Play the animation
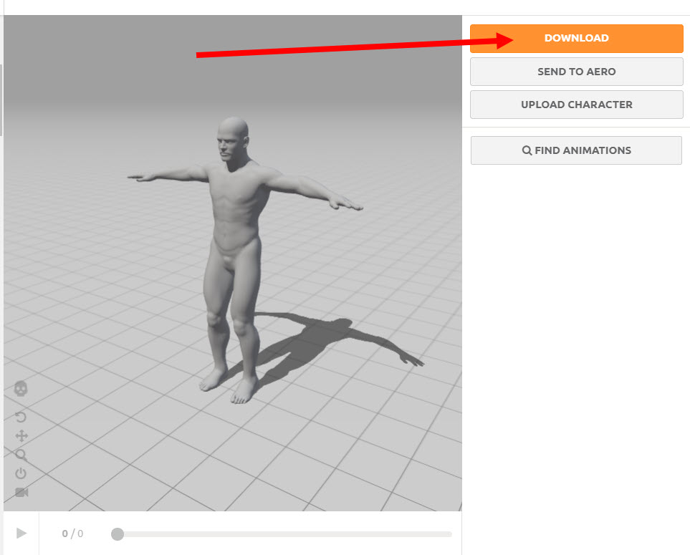This screenshot has width=690, height=555. [x=21, y=534]
